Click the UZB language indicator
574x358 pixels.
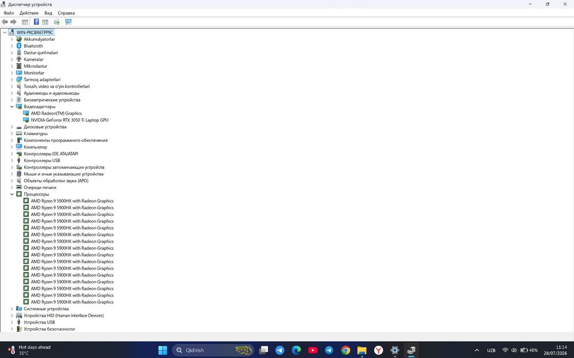point(491,351)
